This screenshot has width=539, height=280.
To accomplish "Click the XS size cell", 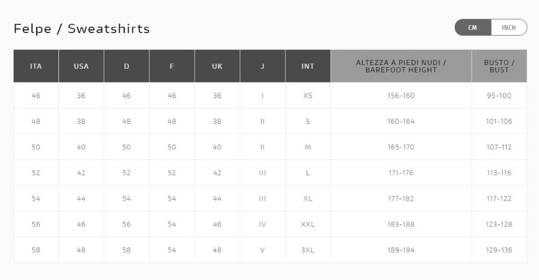I will (x=308, y=96).
